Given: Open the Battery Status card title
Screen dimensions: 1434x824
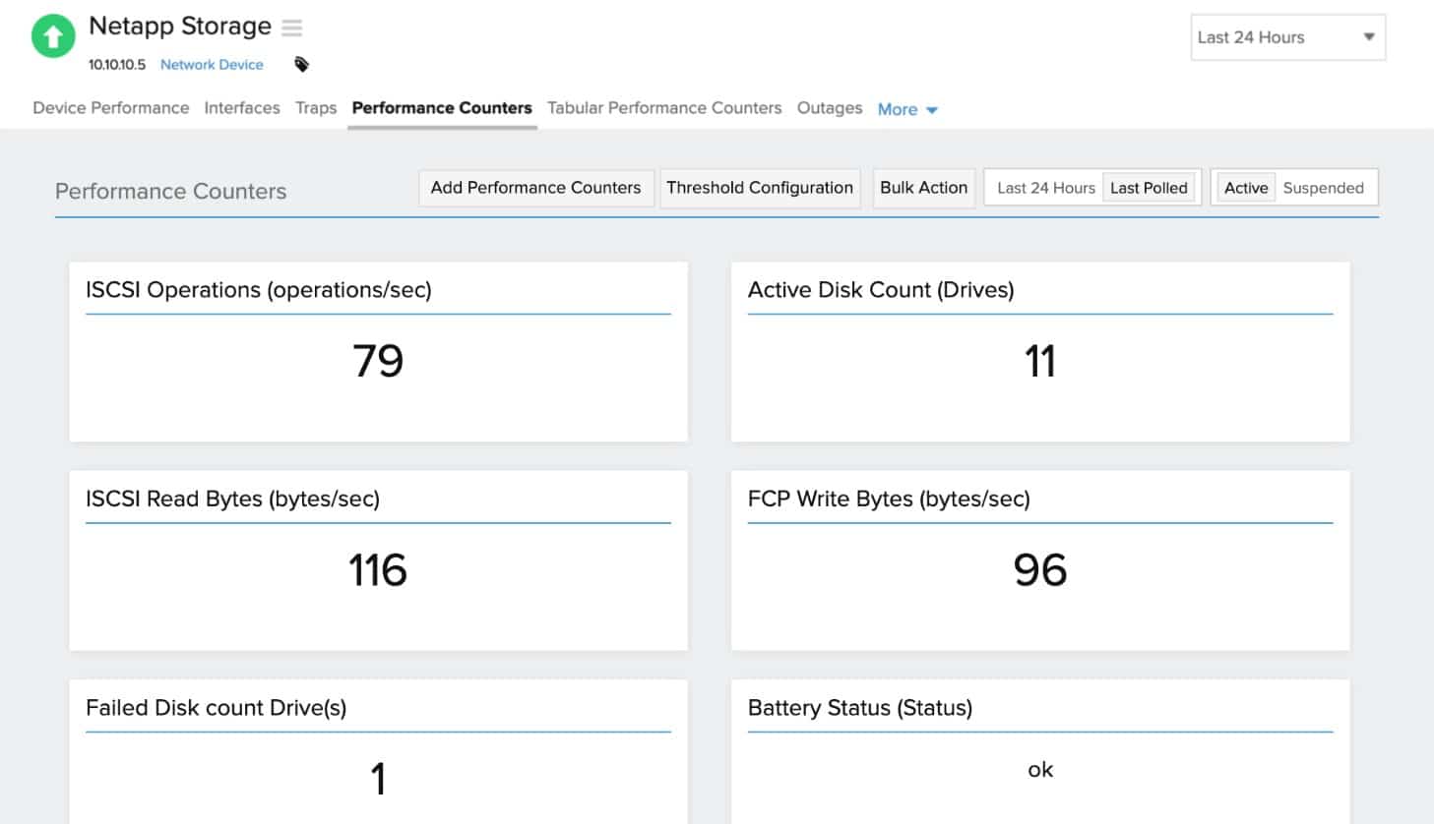Looking at the screenshot, I should (860, 708).
